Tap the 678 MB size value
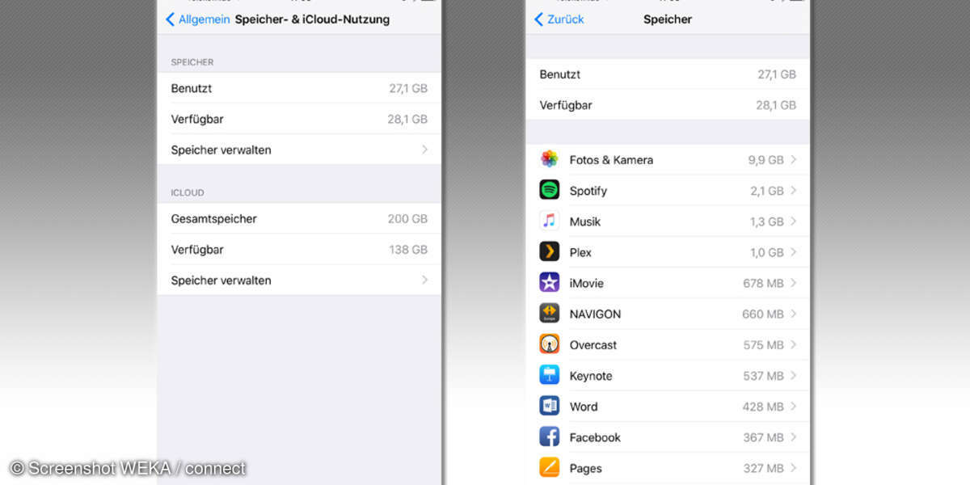The image size is (970, 485). pos(763,283)
